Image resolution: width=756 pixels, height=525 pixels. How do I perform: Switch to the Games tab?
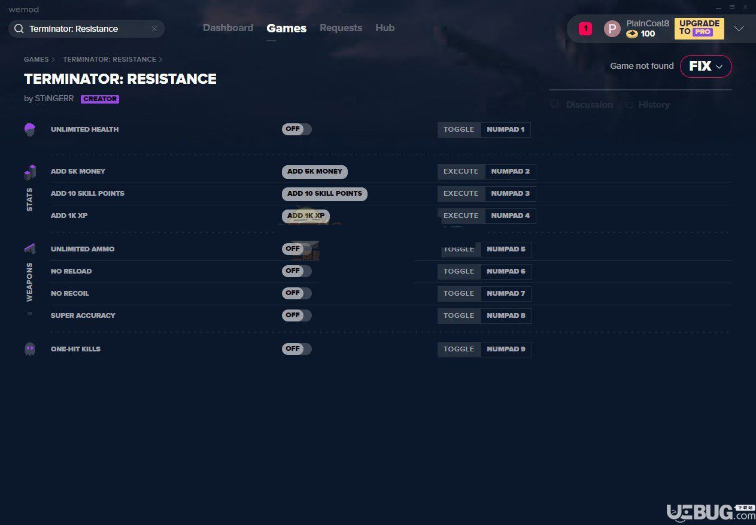click(x=287, y=28)
